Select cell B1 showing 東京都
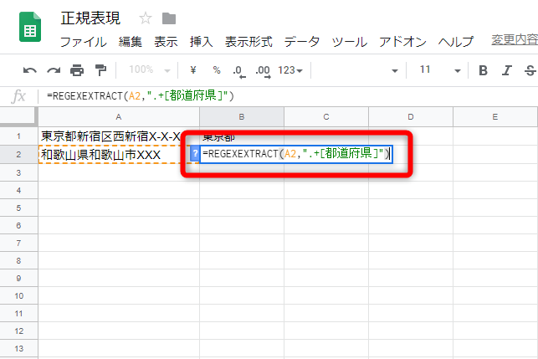This screenshot has height=359, width=538. [x=242, y=136]
